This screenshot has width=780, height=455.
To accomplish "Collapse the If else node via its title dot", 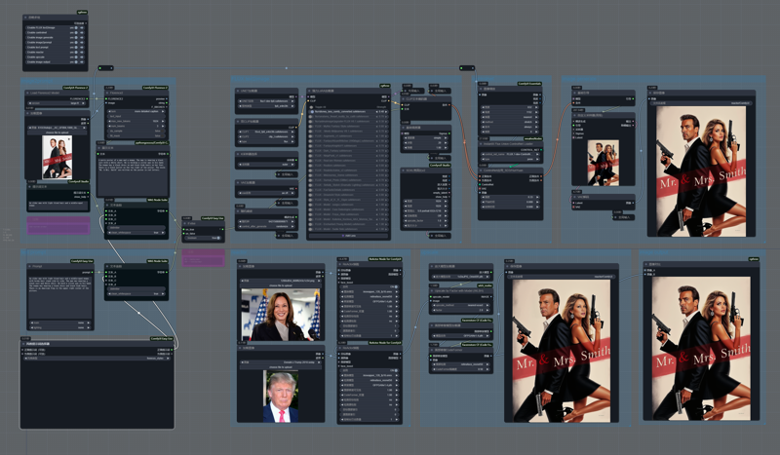I will (184, 223).
